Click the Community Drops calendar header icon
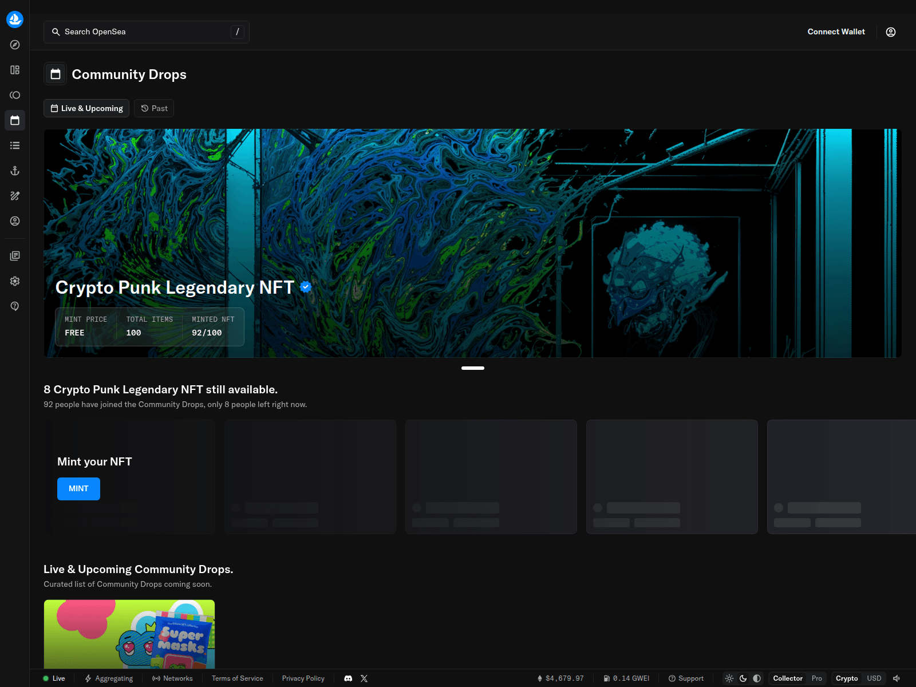The height and width of the screenshot is (687, 916). [x=56, y=74]
